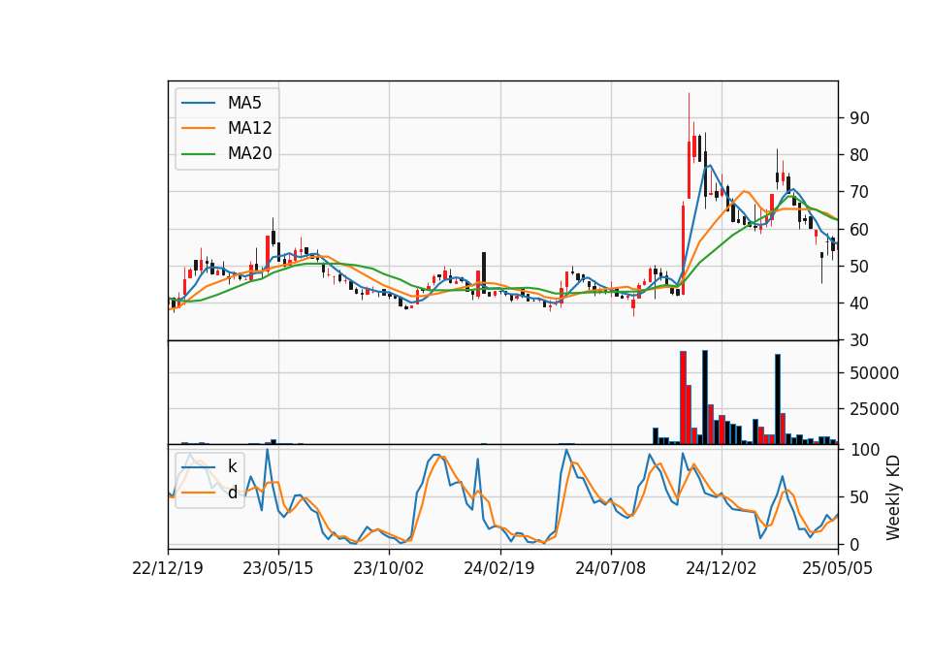Click the k legend label in KD panel
This screenshot has width=931, height=669.
click(232, 466)
